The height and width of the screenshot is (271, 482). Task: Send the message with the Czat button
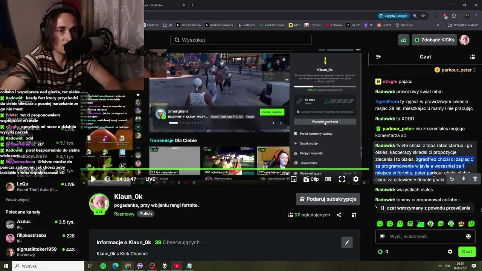click(467, 252)
